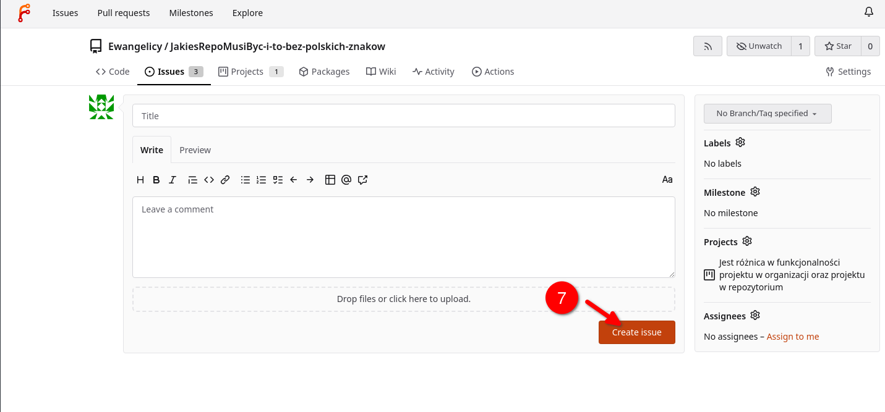Insert a link with the chain icon

(225, 180)
